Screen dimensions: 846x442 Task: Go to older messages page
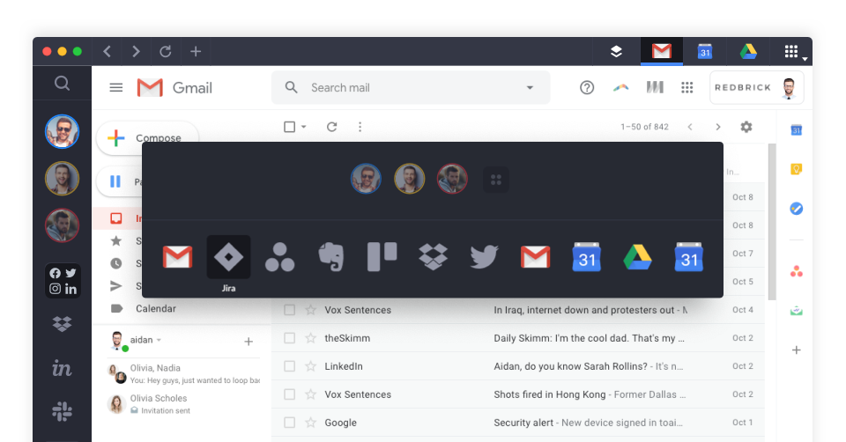pos(717,127)
